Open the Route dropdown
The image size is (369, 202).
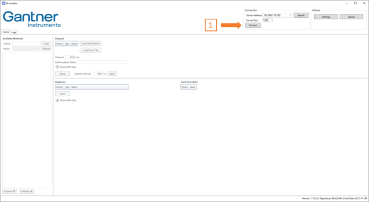coord(27,49)
